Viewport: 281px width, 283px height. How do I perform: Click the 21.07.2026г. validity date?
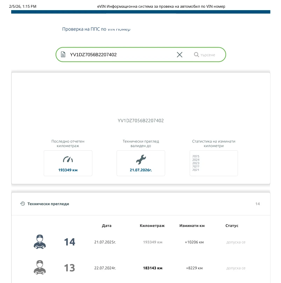pos(141,170)
